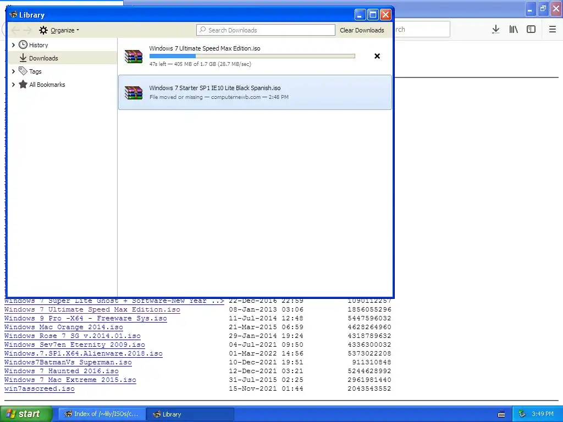Viewport: 563px width, 422px height.
Task: Click the archive icon of Starter SP1 download
Action: tap(134, 92)
